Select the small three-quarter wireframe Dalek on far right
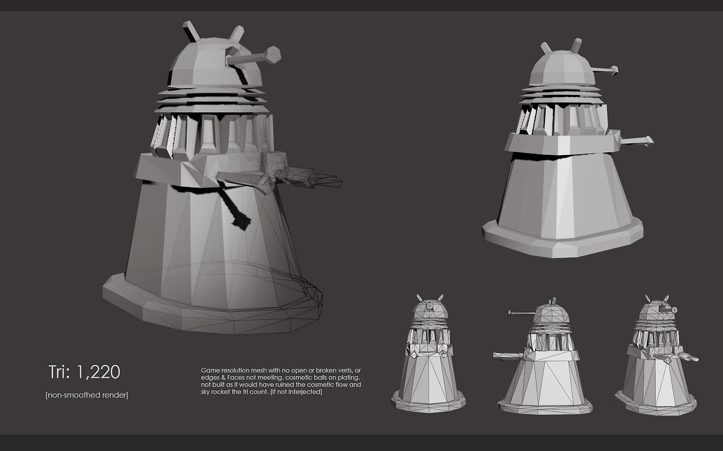 (x=656, y=355)
